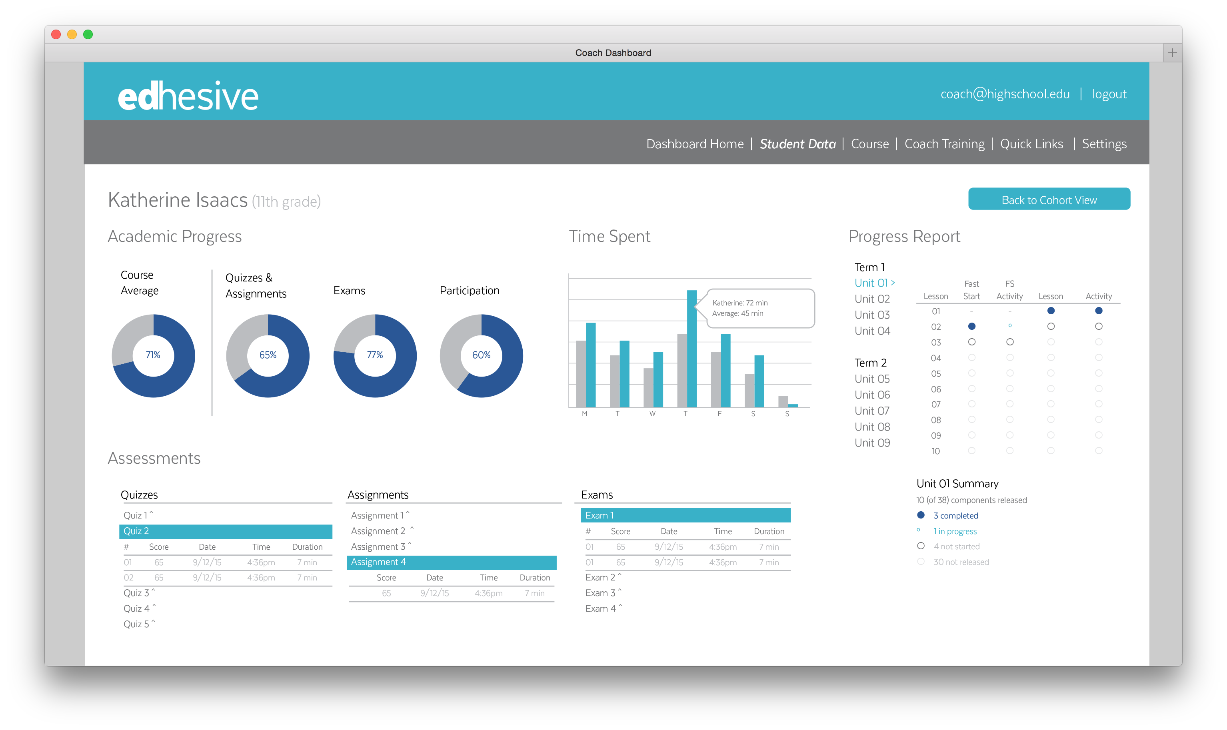Select Lesson 03 FS Activity circle
This screenshot has width=1227, height=730.
coord(1009,342)
